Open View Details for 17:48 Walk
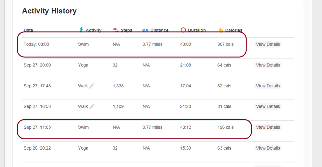The image size is (322, 167). [268, 86]
